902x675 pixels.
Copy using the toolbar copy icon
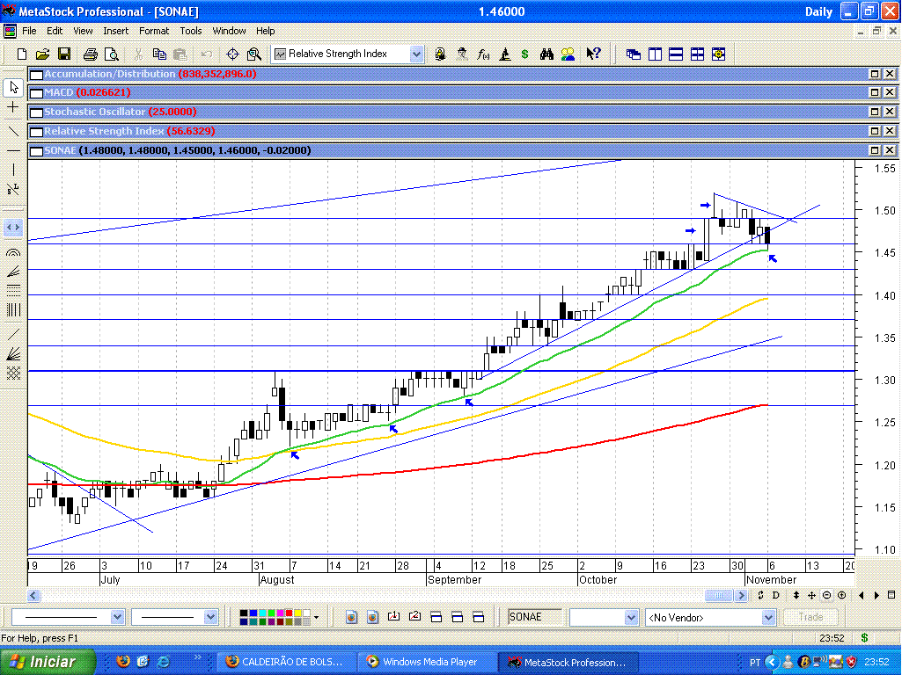[x=159, y=54]
